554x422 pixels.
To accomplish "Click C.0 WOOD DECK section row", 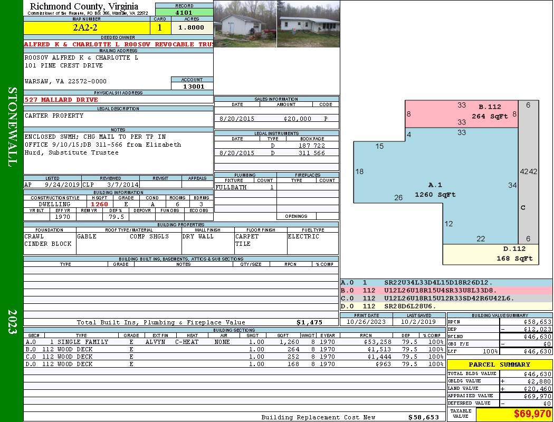I will 234,357.
